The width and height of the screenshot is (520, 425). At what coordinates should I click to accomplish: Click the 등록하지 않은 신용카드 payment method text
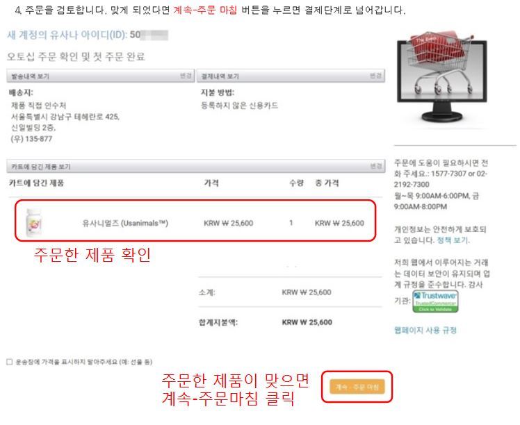[x=239, y=106]
